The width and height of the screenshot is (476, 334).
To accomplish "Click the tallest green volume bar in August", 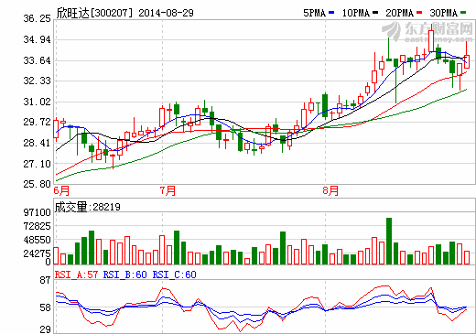I will click(389, 241).
